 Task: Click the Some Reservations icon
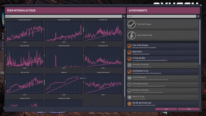(129, 85)
